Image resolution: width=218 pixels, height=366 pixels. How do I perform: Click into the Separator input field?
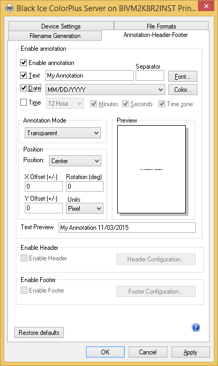150,76
